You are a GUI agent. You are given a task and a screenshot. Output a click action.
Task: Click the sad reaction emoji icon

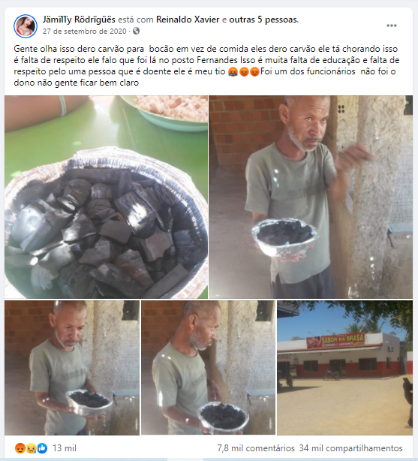point(32,448)
